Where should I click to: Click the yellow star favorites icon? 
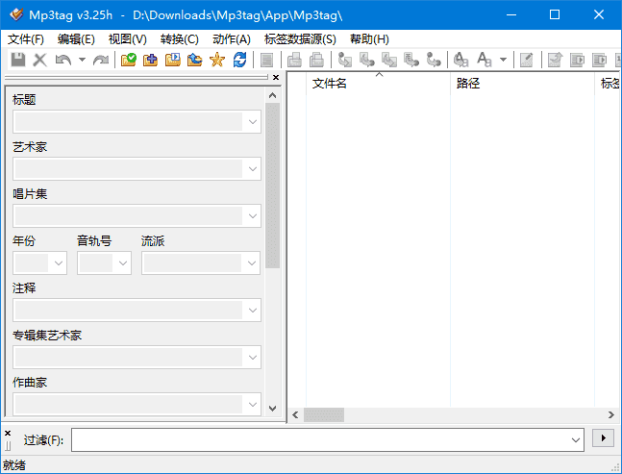(x=216, y=60)
